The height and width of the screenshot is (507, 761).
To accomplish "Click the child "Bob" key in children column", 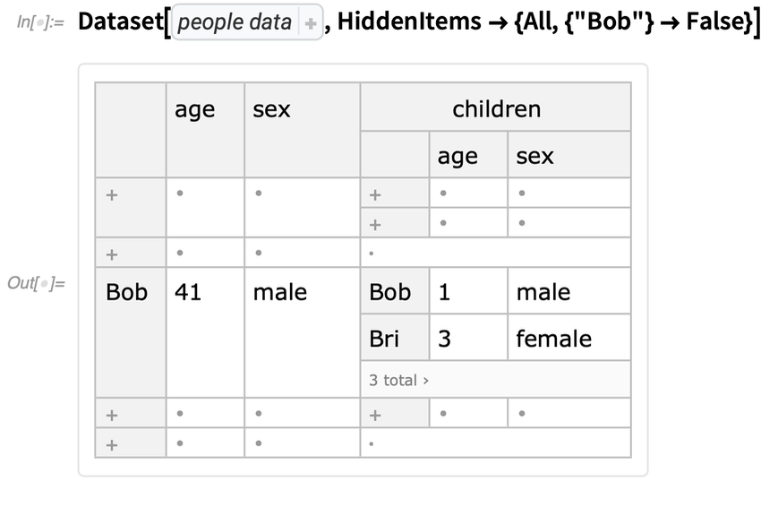I will click(390, 292).
